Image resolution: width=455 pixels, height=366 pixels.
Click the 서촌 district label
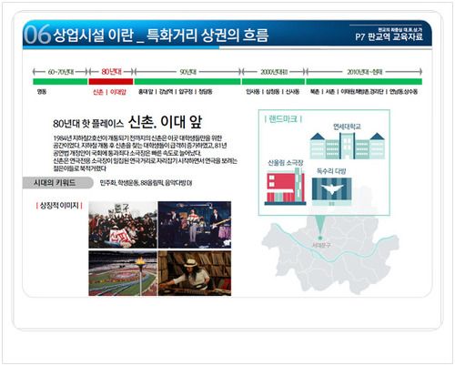pos(330,91)
